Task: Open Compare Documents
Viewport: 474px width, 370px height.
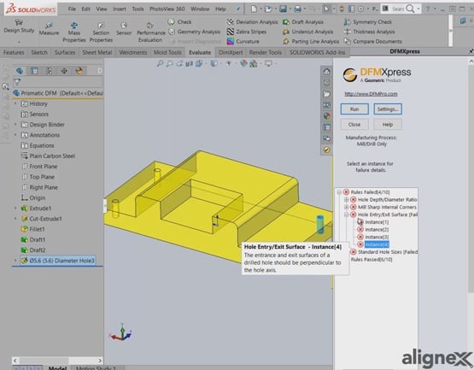Action: tap(372, 41)
